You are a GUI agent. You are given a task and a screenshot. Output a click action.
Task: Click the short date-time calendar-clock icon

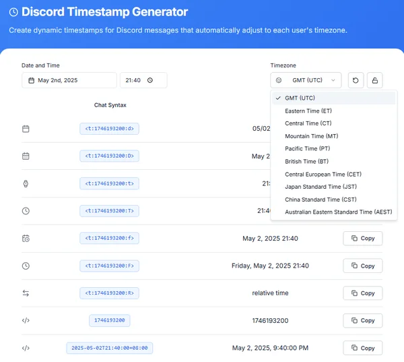pyautogui.click(x=26, y=239)
